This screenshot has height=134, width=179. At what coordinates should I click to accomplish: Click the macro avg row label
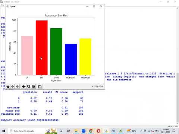coord(12,111)
